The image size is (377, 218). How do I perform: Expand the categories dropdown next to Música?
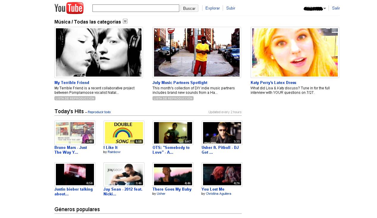click(x=125, y=21)
